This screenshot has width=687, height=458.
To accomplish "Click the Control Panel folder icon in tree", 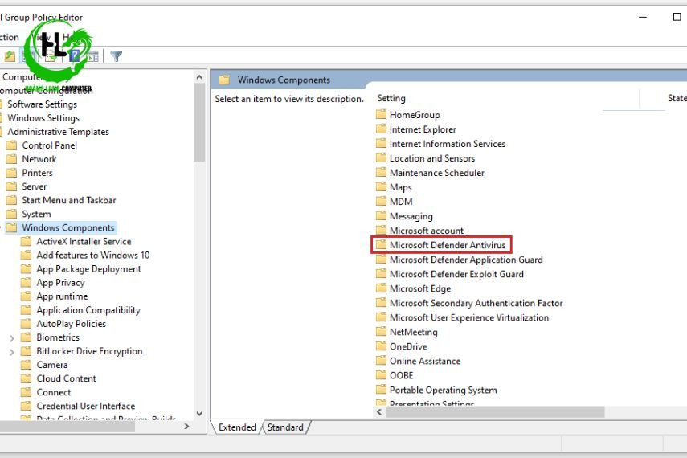I will coord(12,145).
